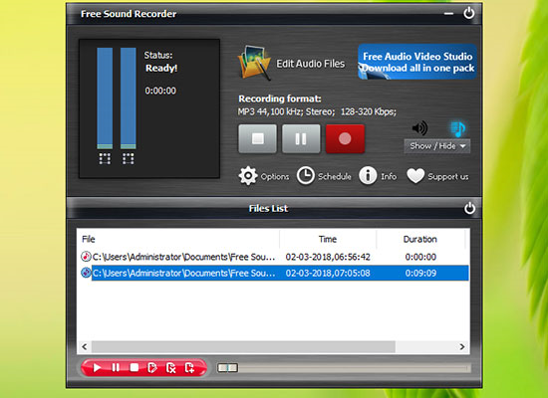Select file recorded at 07:05:08
Viewport: 548px width, 398px height.
(273, 273)
